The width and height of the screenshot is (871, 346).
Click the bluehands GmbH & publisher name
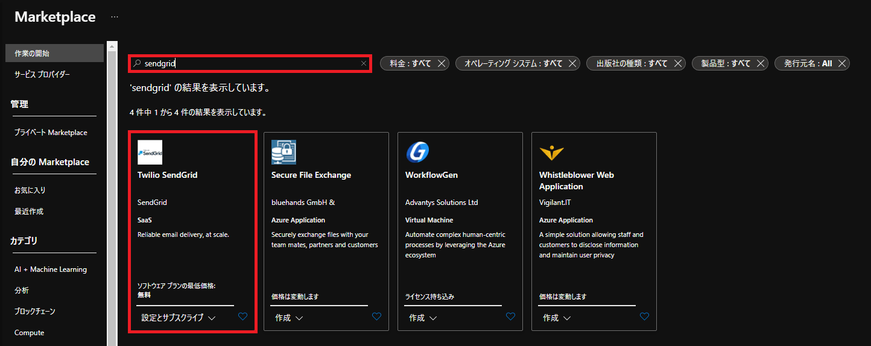(x=303, y=203)
